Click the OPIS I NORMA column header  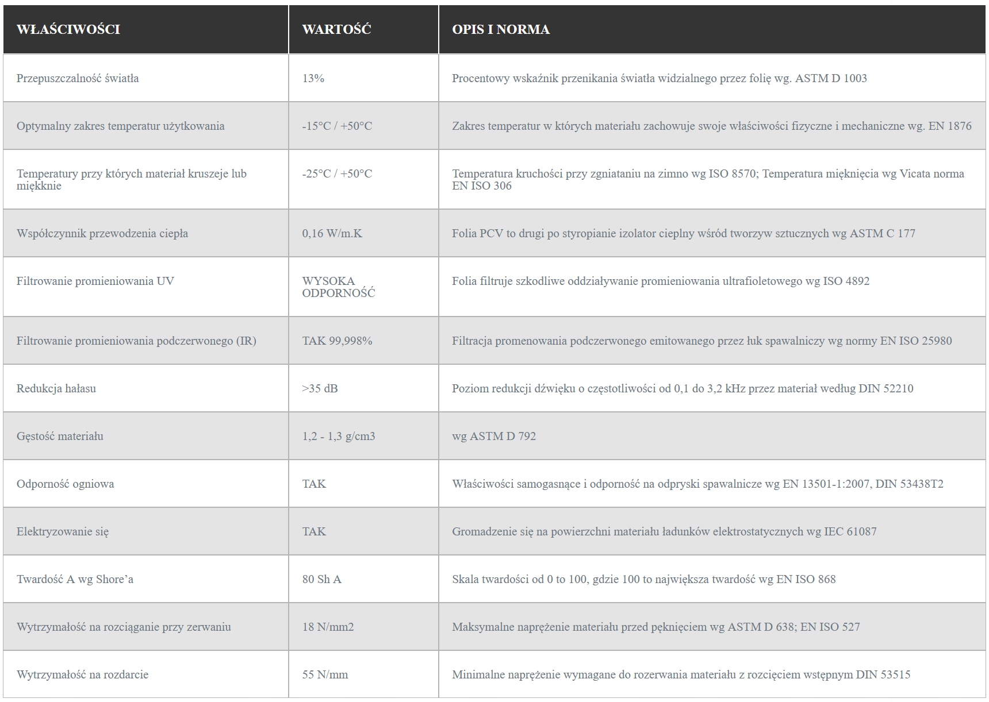(x=500, y=29)
